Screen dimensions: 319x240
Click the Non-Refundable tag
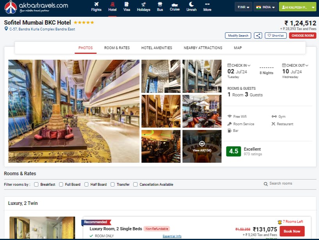157,229
